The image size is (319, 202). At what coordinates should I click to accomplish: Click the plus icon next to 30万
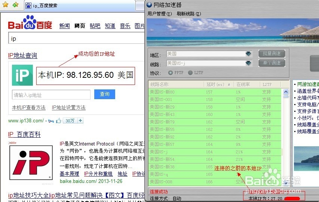[80, 120]
